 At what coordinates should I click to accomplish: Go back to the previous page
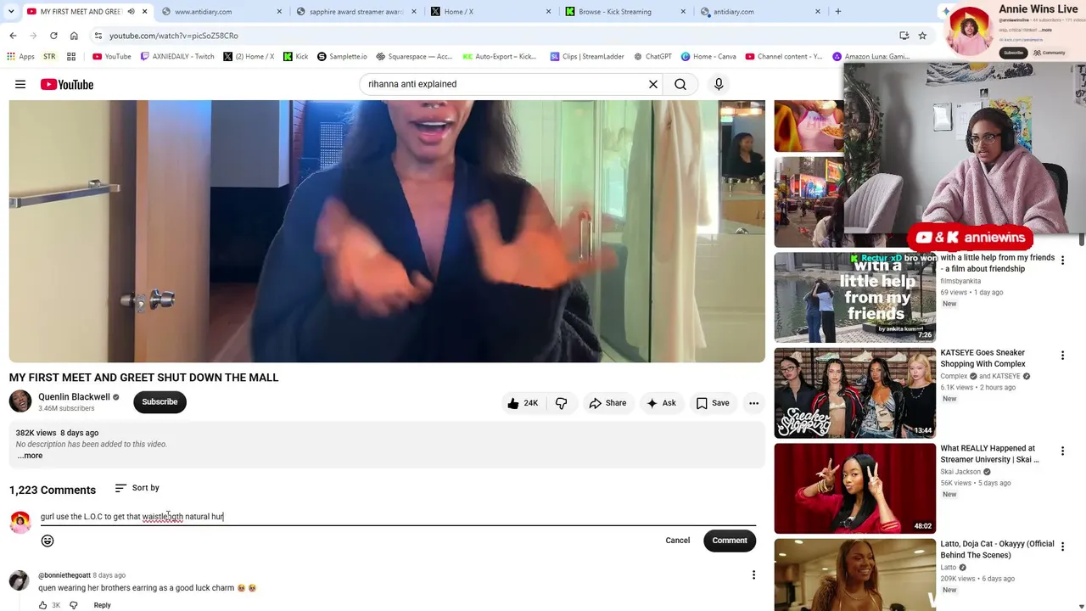[x=13, y=36]
